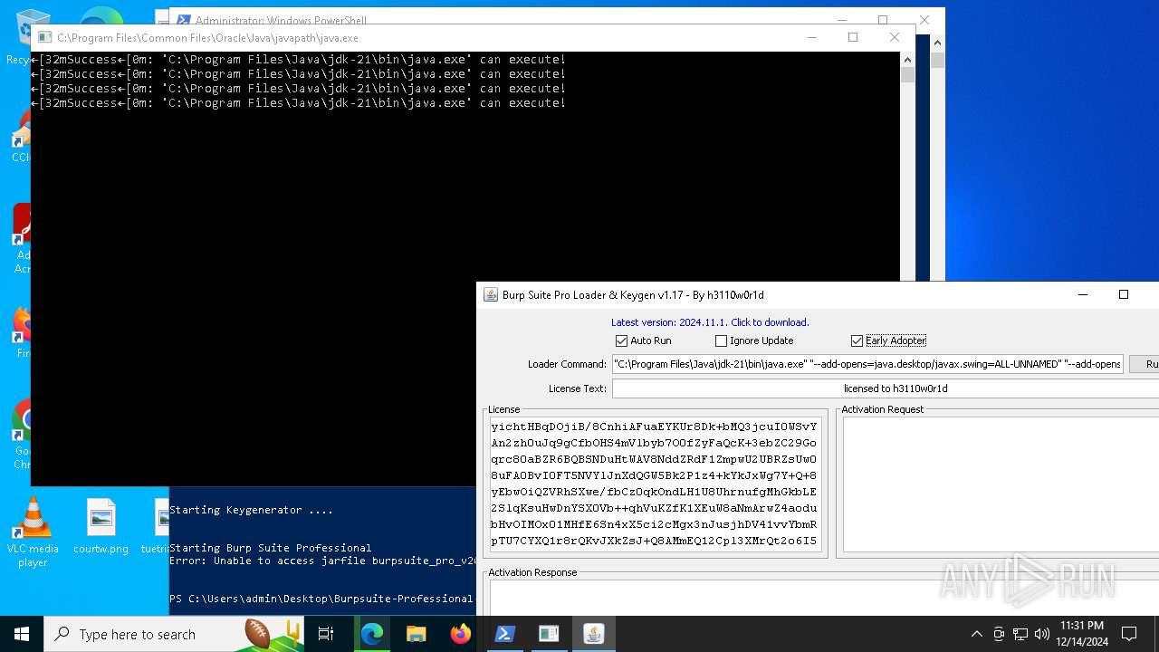Screen dimensions: 1159x652
Task: Open the clock showing 11:31 PM
Action: tap(1082, 634)
